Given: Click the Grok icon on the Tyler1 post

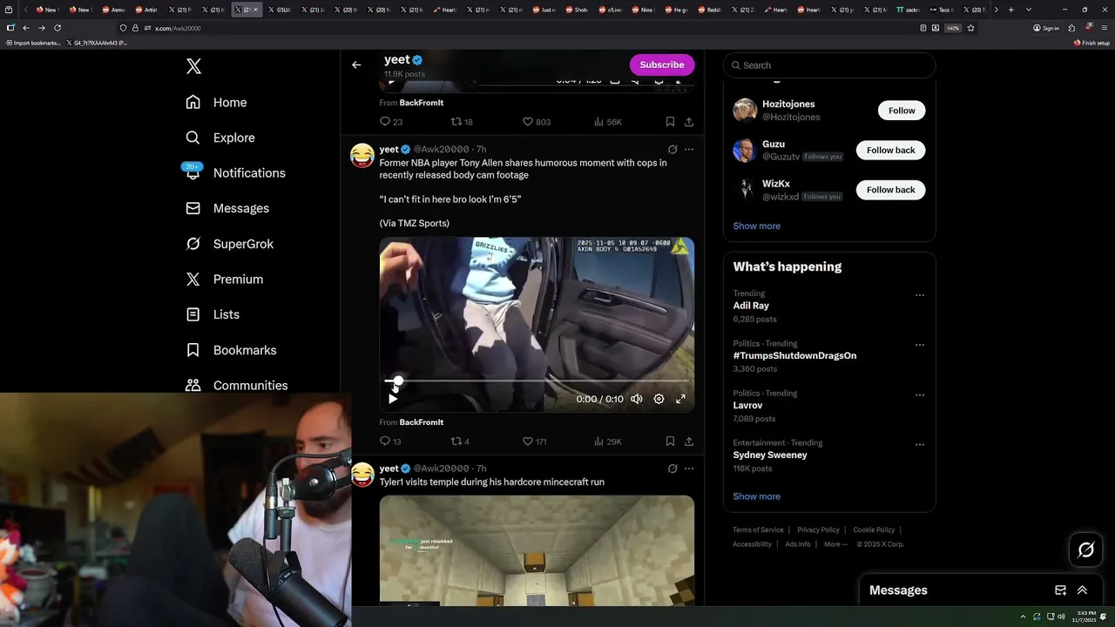Looking at the screenshot, I should tap(672, 469).
